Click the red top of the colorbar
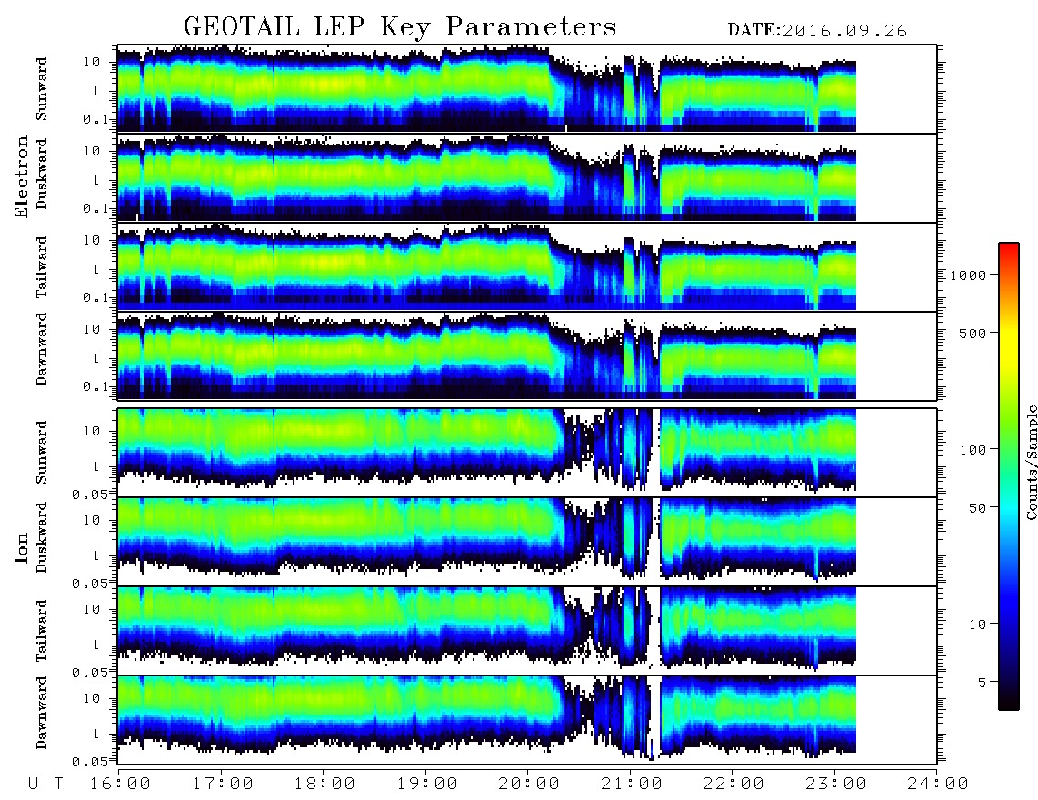 (1008, 248)
